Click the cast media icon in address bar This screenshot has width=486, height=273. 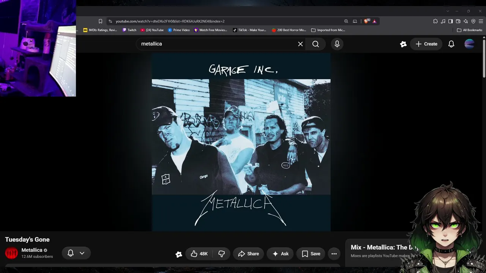click(x=355, y=21)
